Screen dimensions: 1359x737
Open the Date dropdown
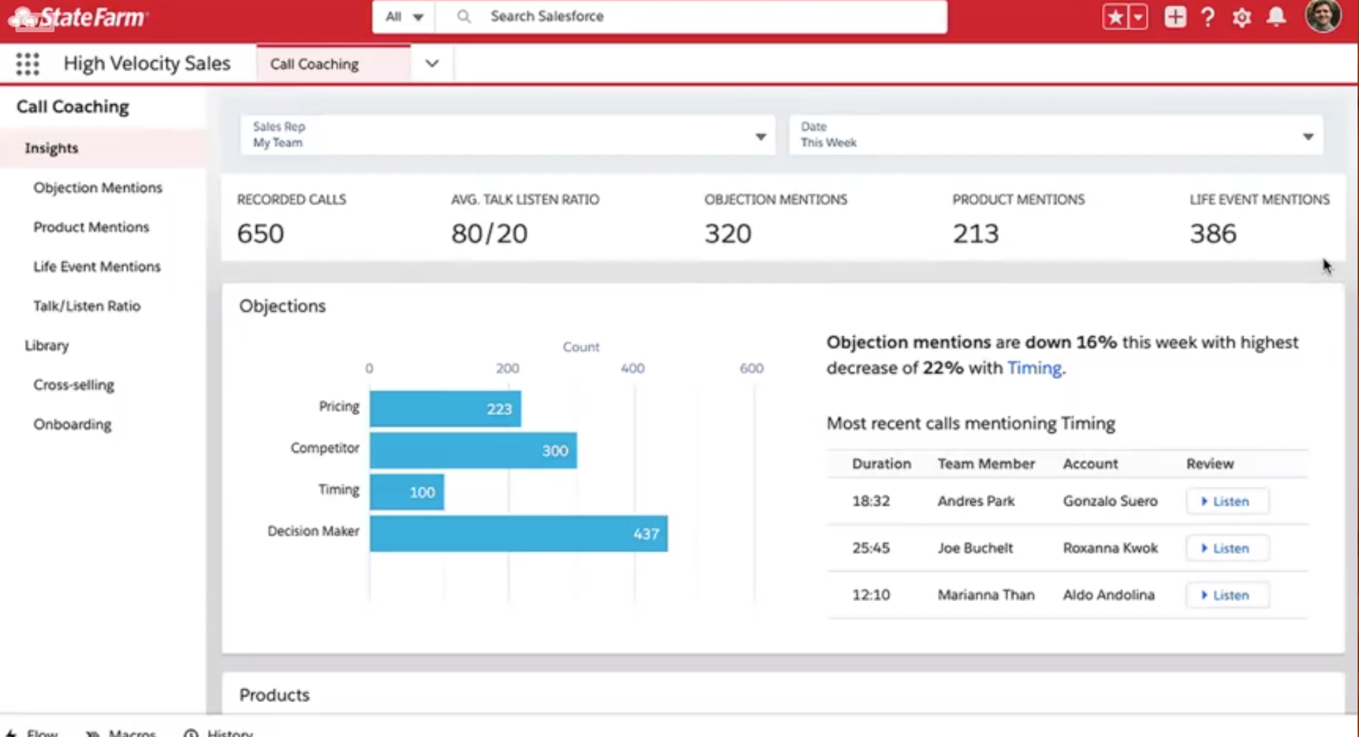pyautogui.click(x=1056, y=135)
